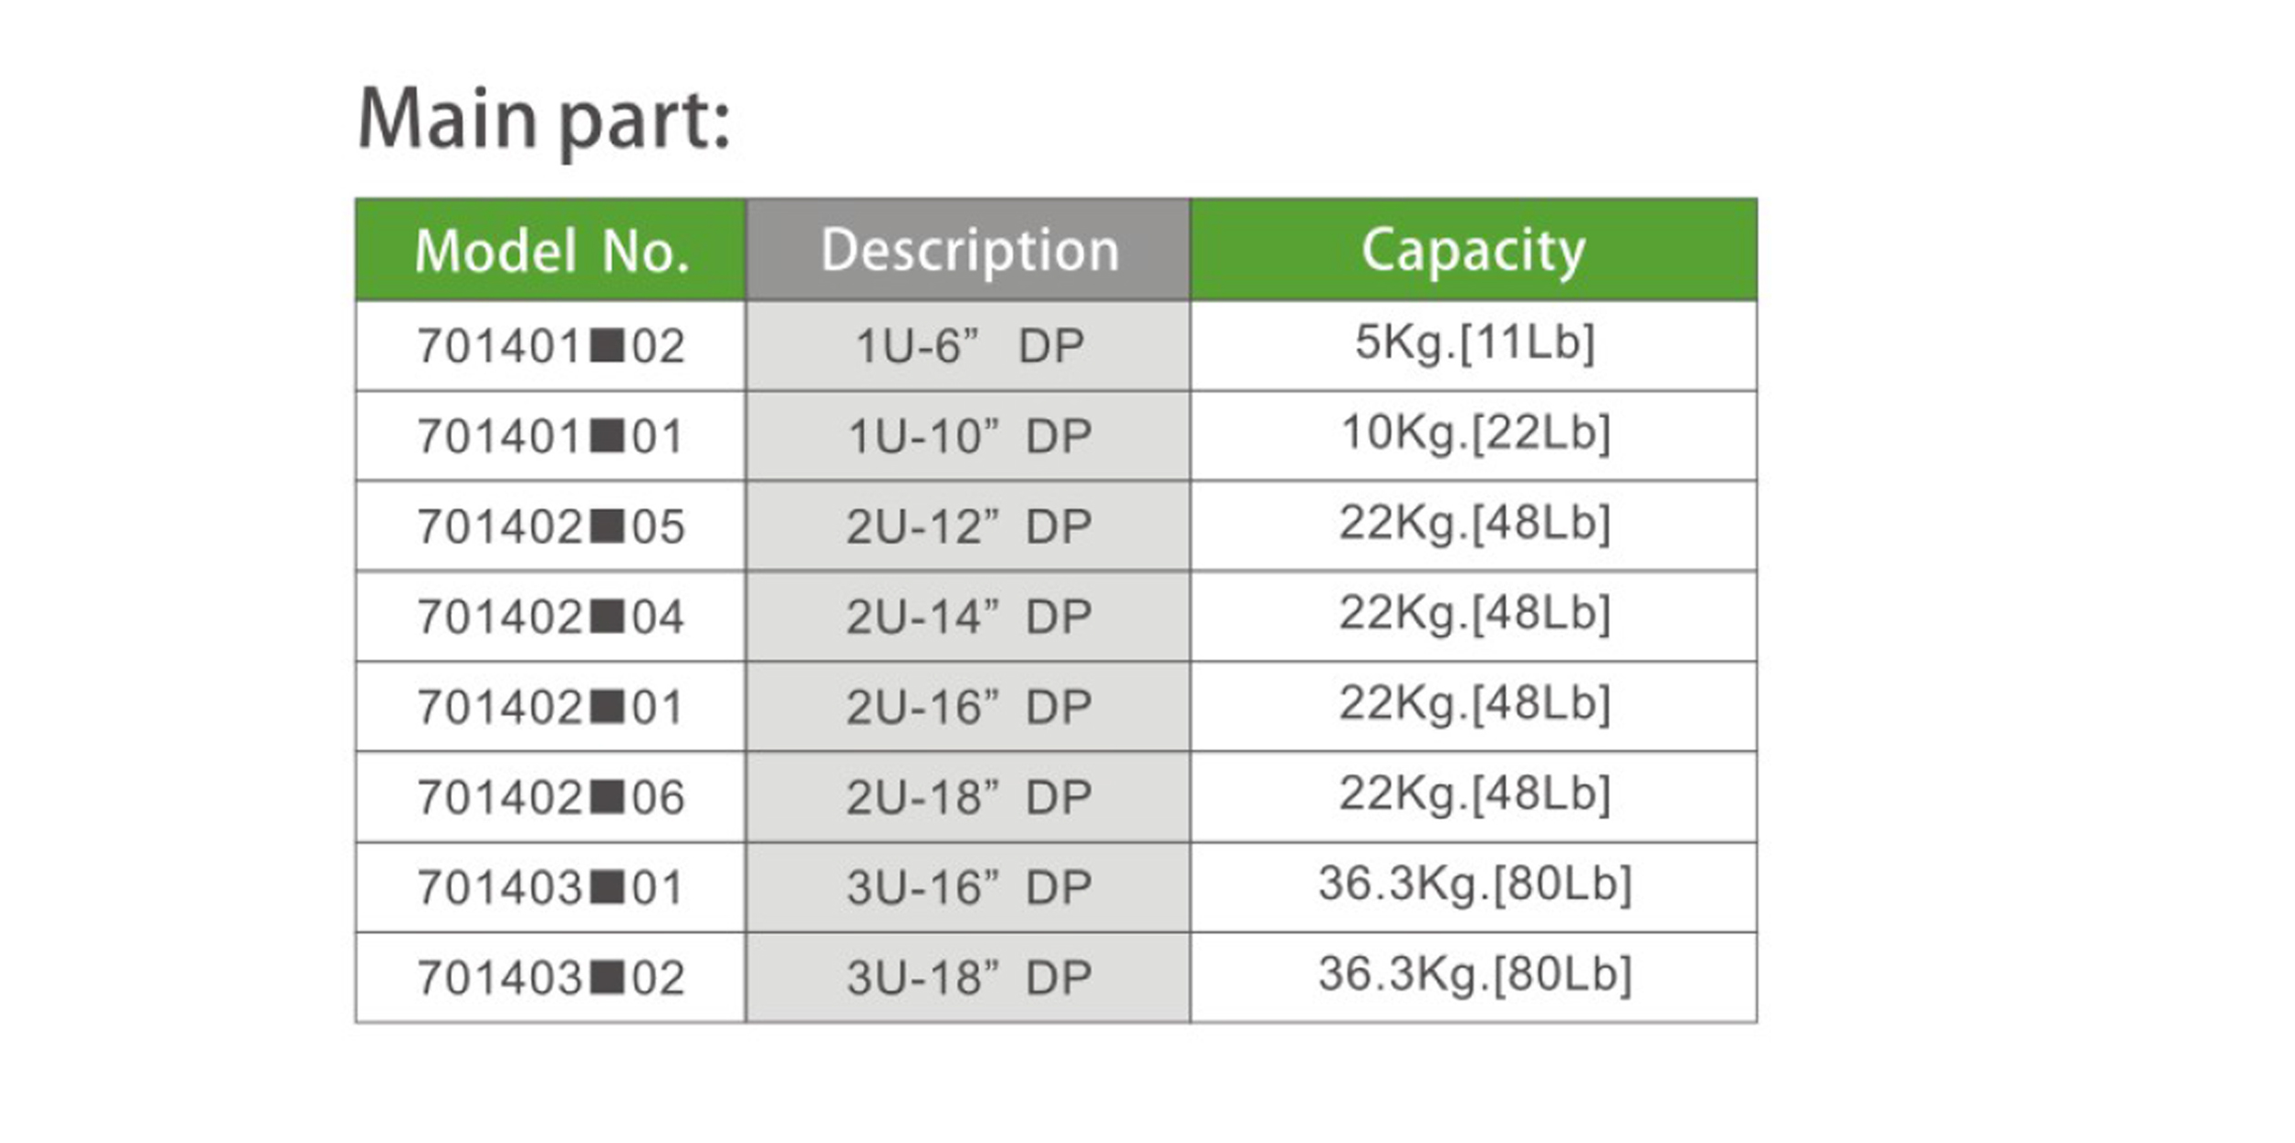Click the 10Kg.[22Lb] capacity cell
This screenshot has height=1143, width=2295.
tap(1474, 433)
